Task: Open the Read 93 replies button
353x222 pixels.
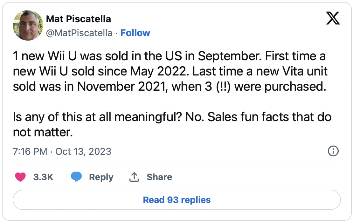Action: pyautogui.click(x=177, y=200)
